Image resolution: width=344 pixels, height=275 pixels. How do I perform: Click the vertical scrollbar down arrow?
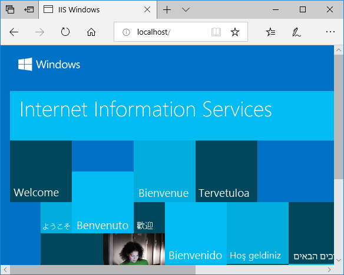[x=339, y=260]
